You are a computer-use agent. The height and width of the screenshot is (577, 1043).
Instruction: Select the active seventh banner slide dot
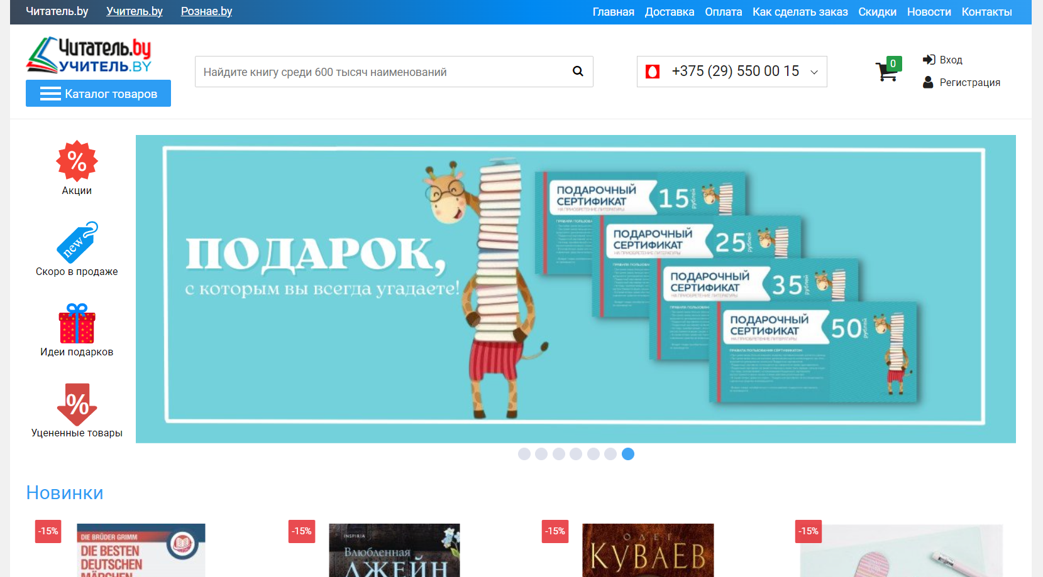(628, 454)
